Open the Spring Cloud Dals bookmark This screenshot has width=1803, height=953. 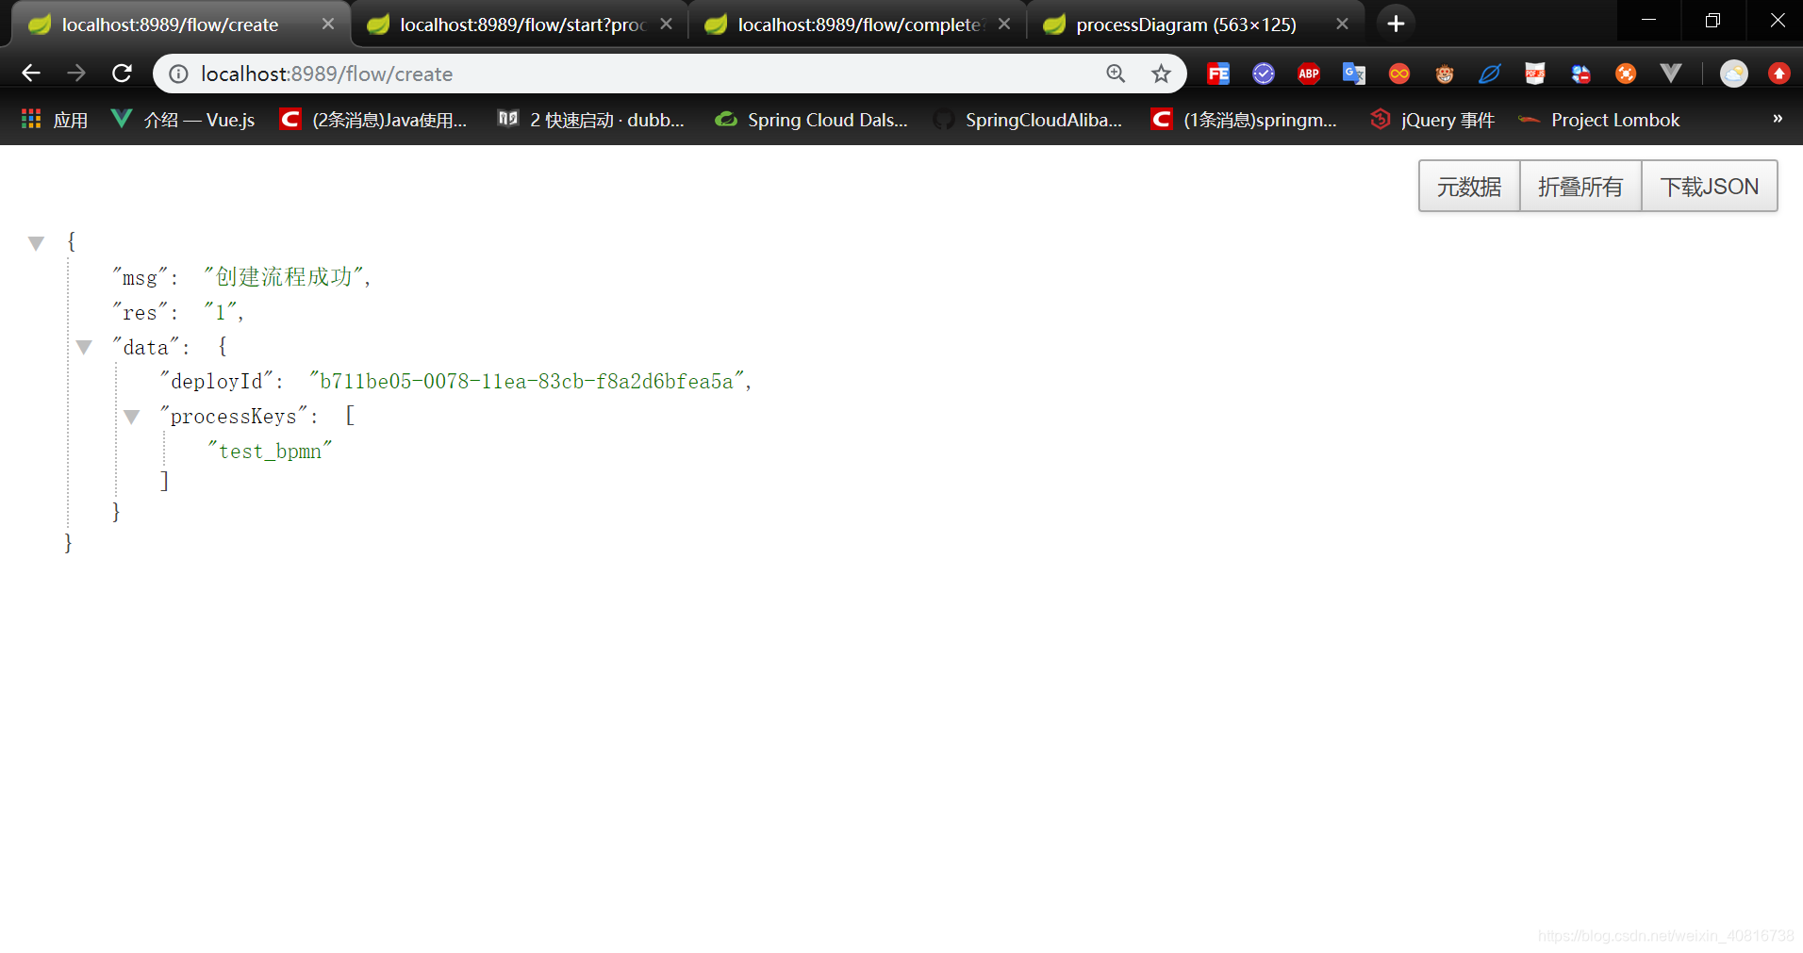[812, 120]
